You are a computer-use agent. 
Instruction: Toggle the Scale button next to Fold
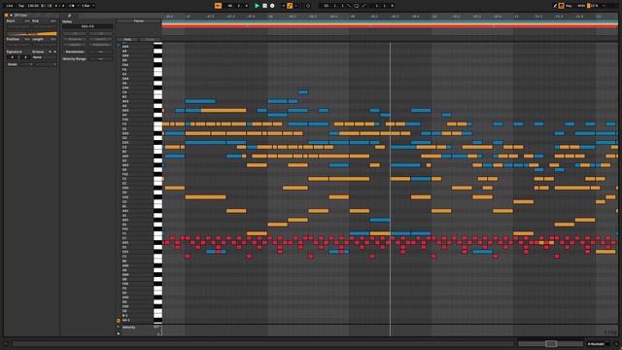150,39
